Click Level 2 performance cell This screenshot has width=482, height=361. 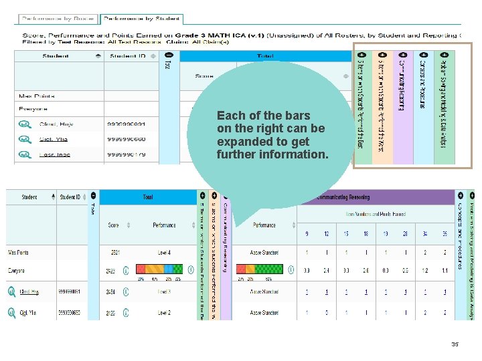point(164,313)
